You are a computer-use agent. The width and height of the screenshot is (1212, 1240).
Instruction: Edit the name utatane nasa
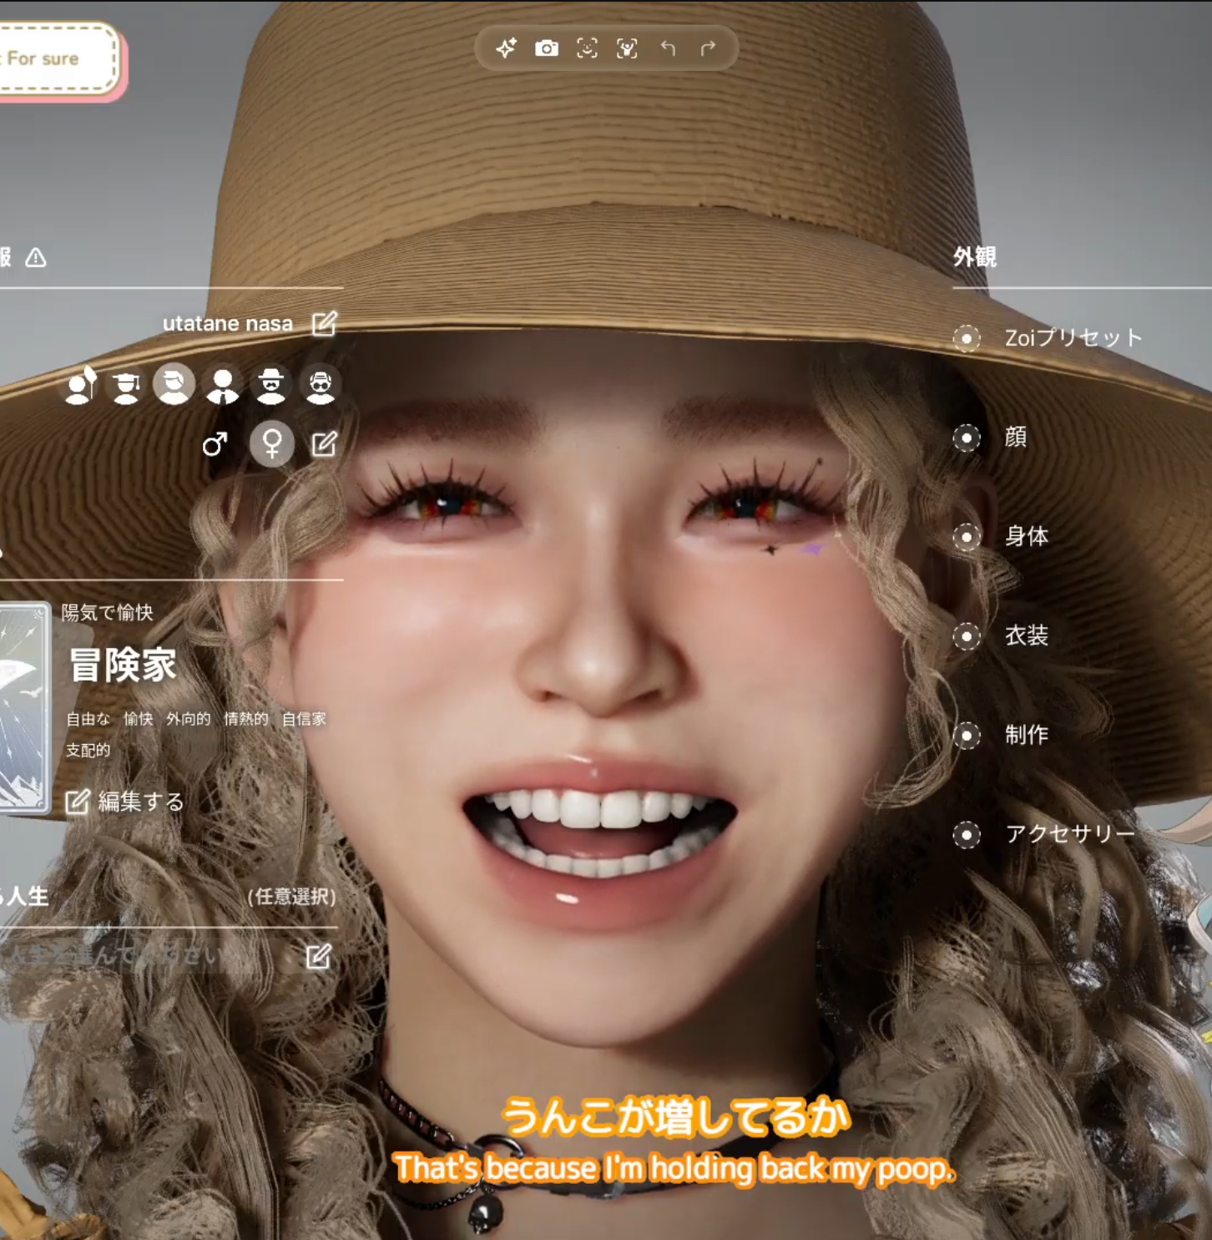coord(324,323)
